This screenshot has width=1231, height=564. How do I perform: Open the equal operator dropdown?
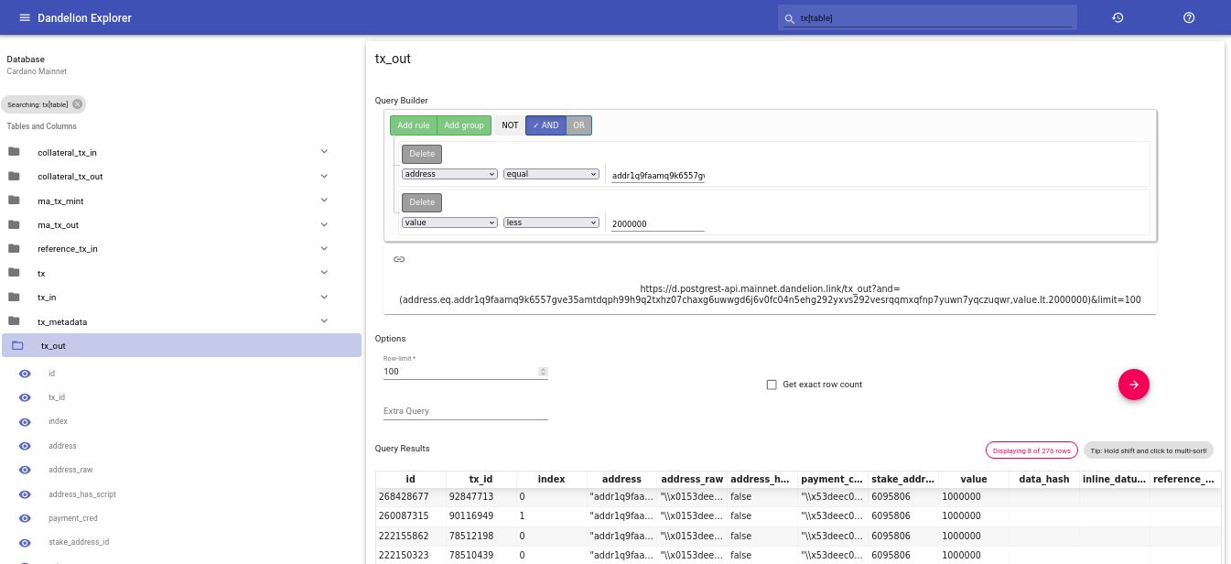pos(550,174)
